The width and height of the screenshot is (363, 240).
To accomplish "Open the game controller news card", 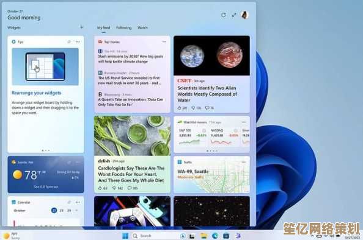I will click(x=132, y=211).
